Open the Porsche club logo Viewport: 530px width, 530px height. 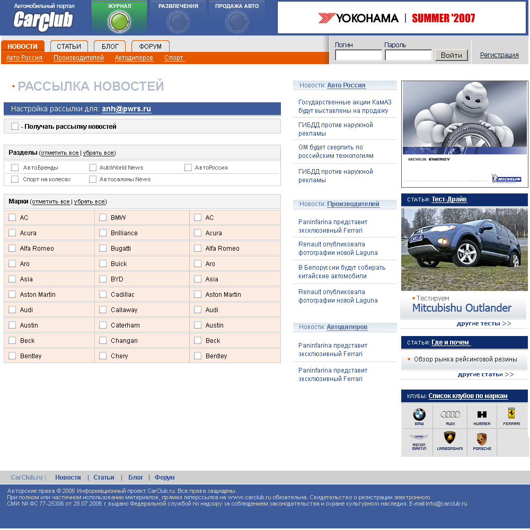[482, 442]
